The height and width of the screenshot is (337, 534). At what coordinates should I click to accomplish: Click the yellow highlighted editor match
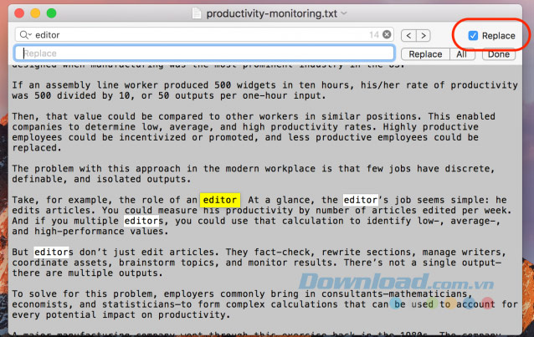click(x=219, y=200)
